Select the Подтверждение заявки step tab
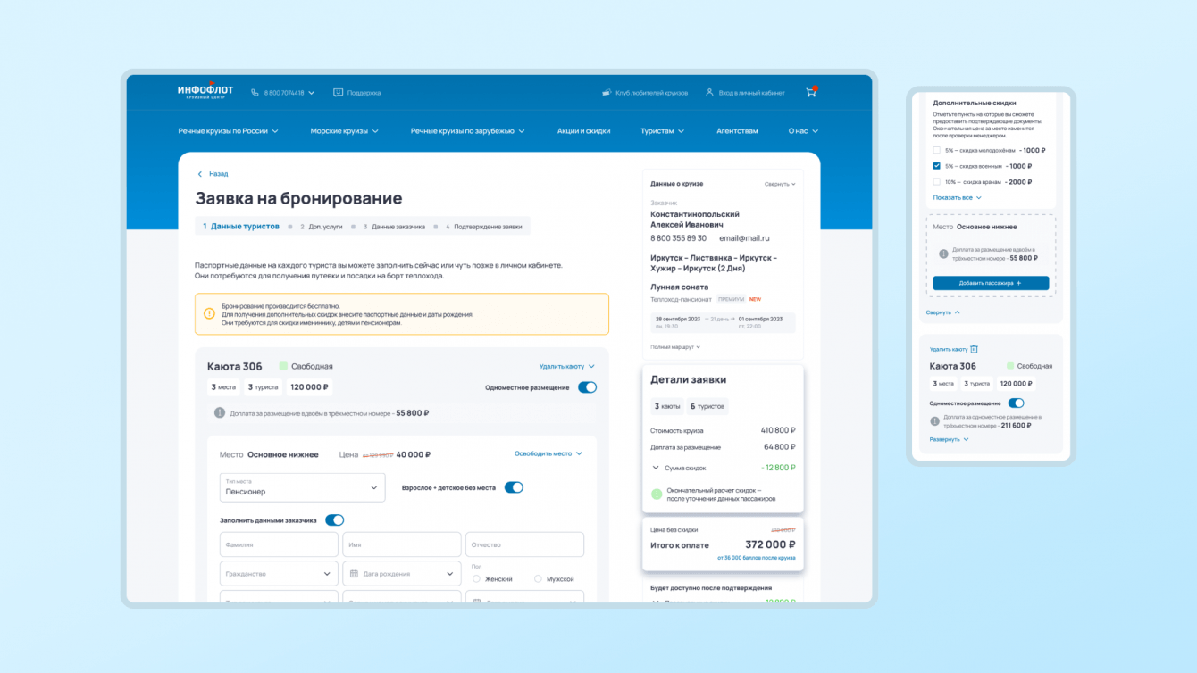The image size is (1197, 673). pyautogui.click(x=484, y=227)
